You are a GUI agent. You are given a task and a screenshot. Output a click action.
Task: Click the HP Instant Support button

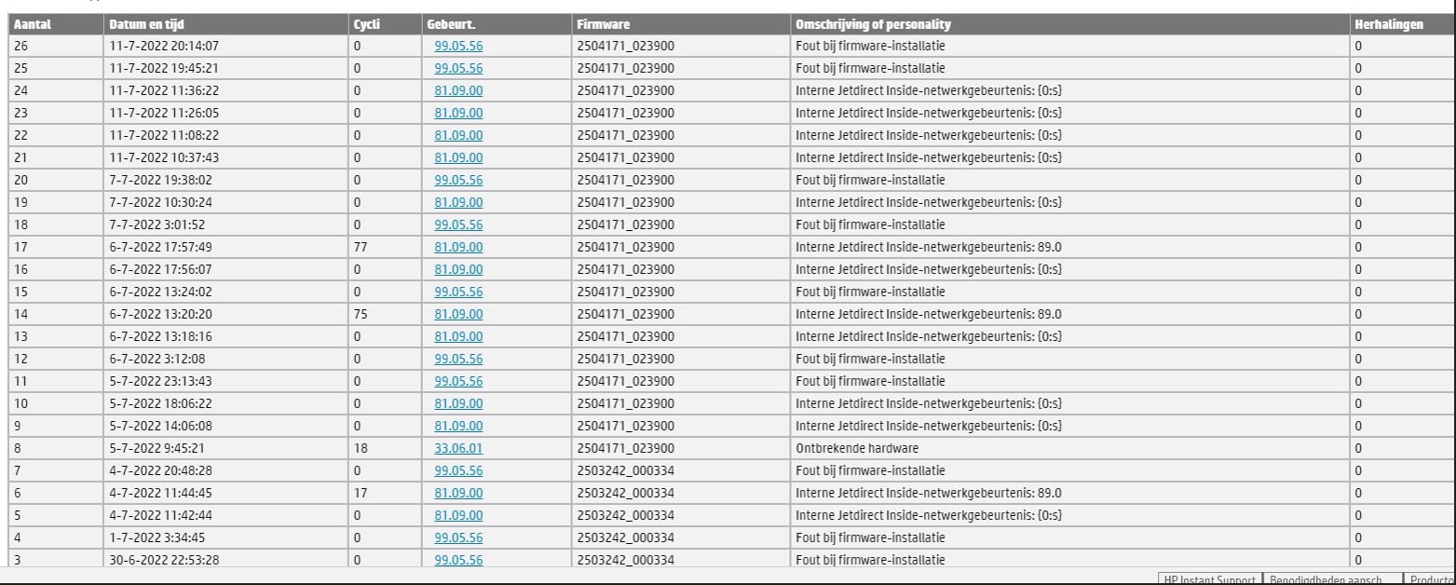click(1210, 579)
